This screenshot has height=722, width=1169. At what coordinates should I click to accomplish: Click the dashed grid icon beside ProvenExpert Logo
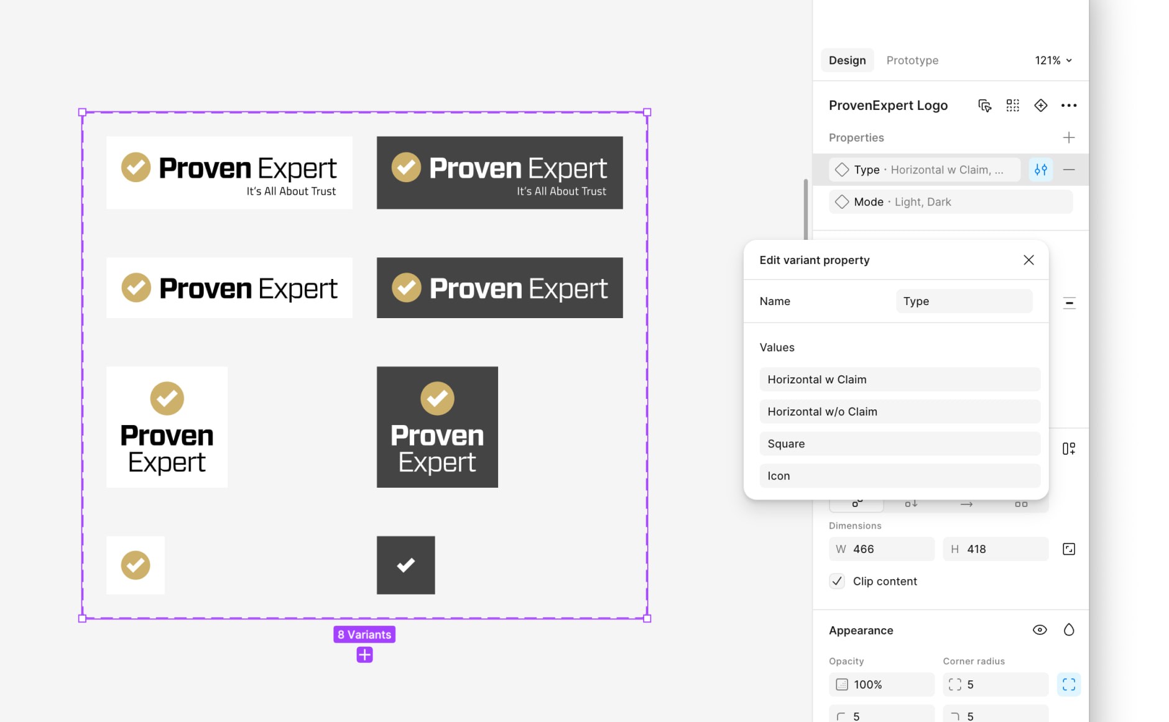tap(1013, 106)
